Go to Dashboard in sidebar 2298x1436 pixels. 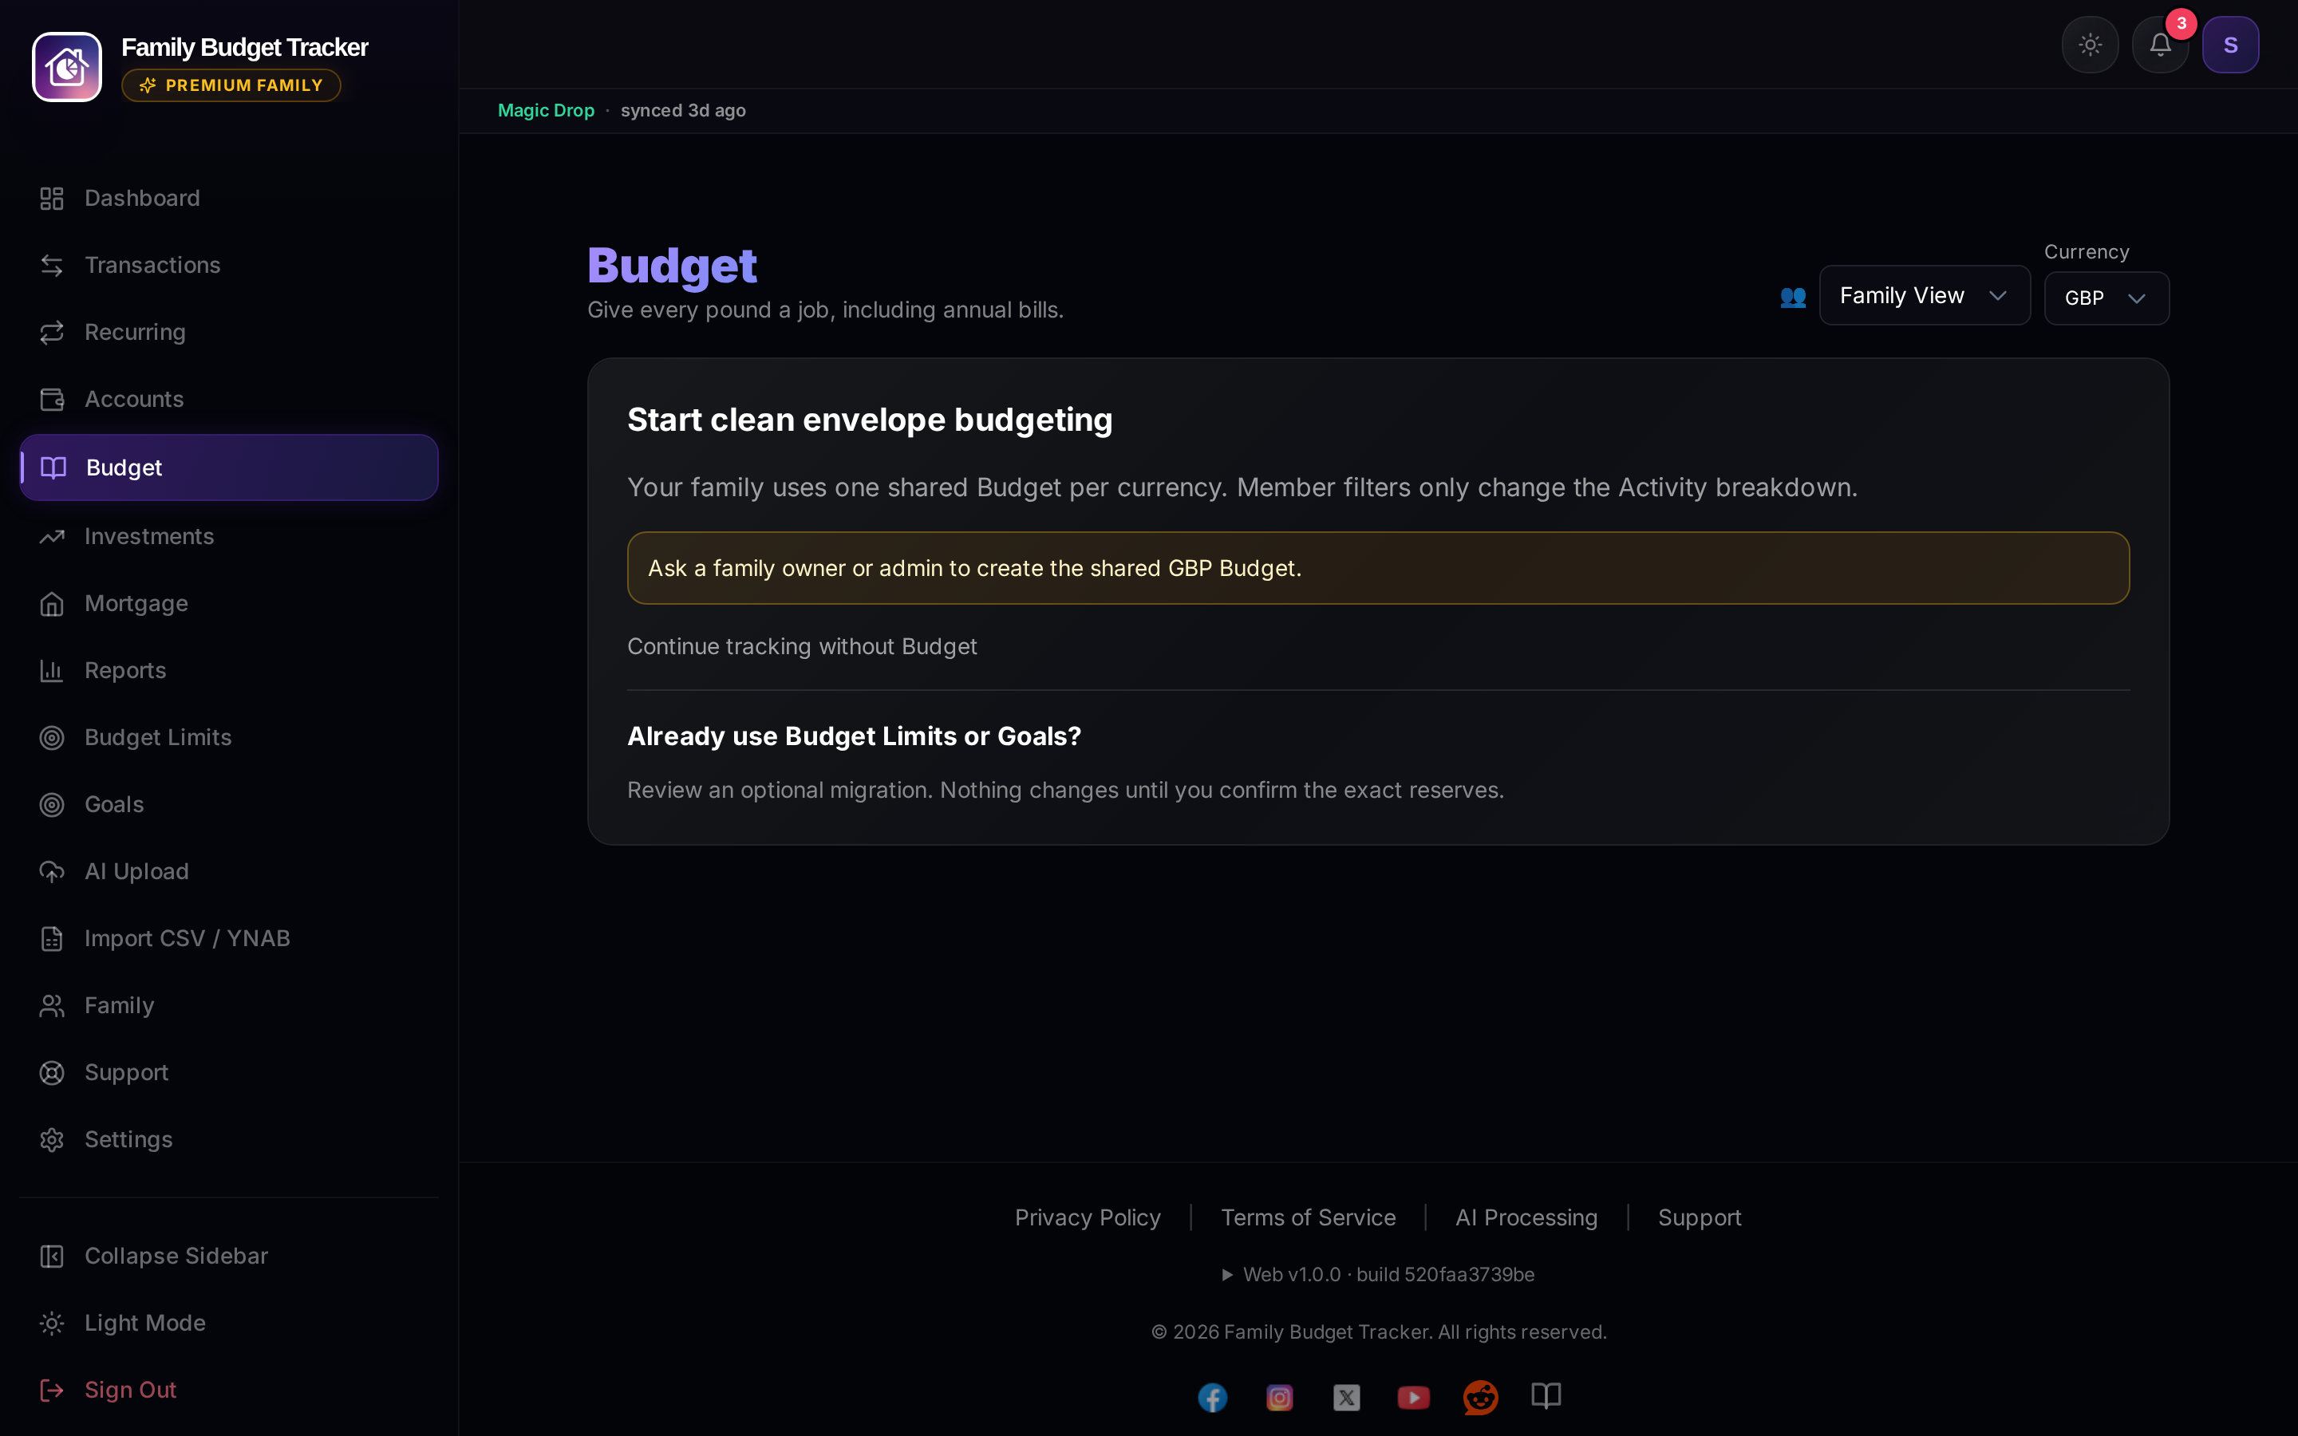(x=229, y=198)
